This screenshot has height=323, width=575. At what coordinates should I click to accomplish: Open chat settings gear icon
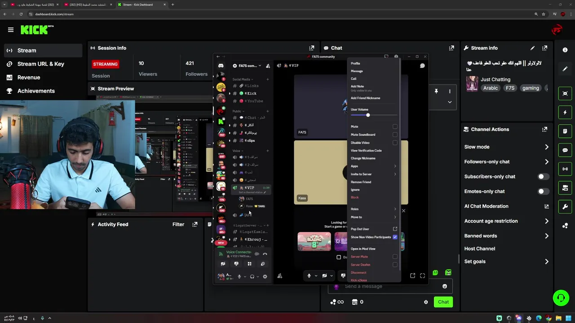coord(426,302)
